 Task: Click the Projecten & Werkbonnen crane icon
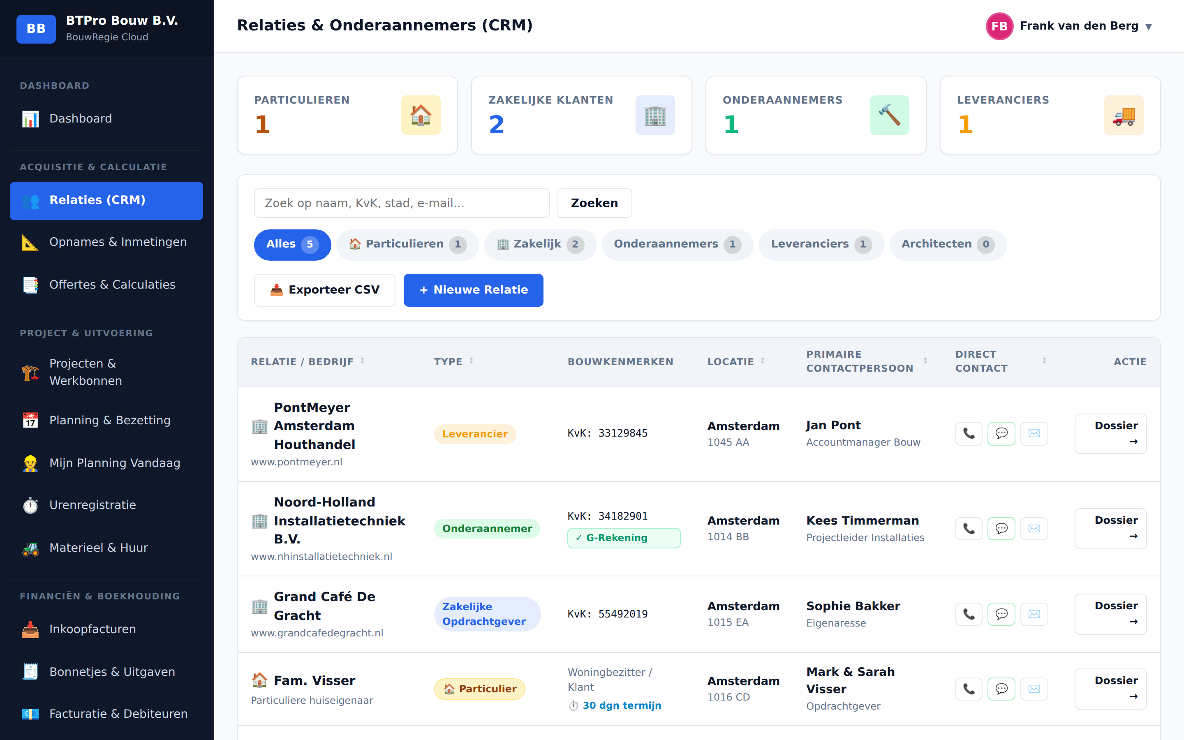pyautogui.click(x=30, y=372)
